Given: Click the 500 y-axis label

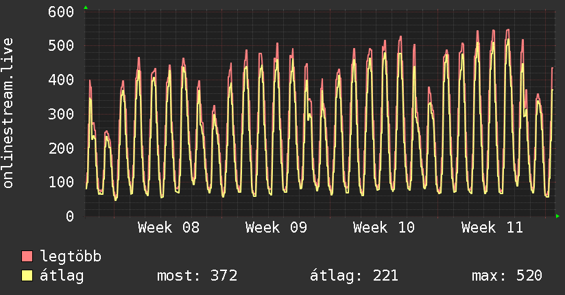Looking at the screenshot, I should [61, 46].
